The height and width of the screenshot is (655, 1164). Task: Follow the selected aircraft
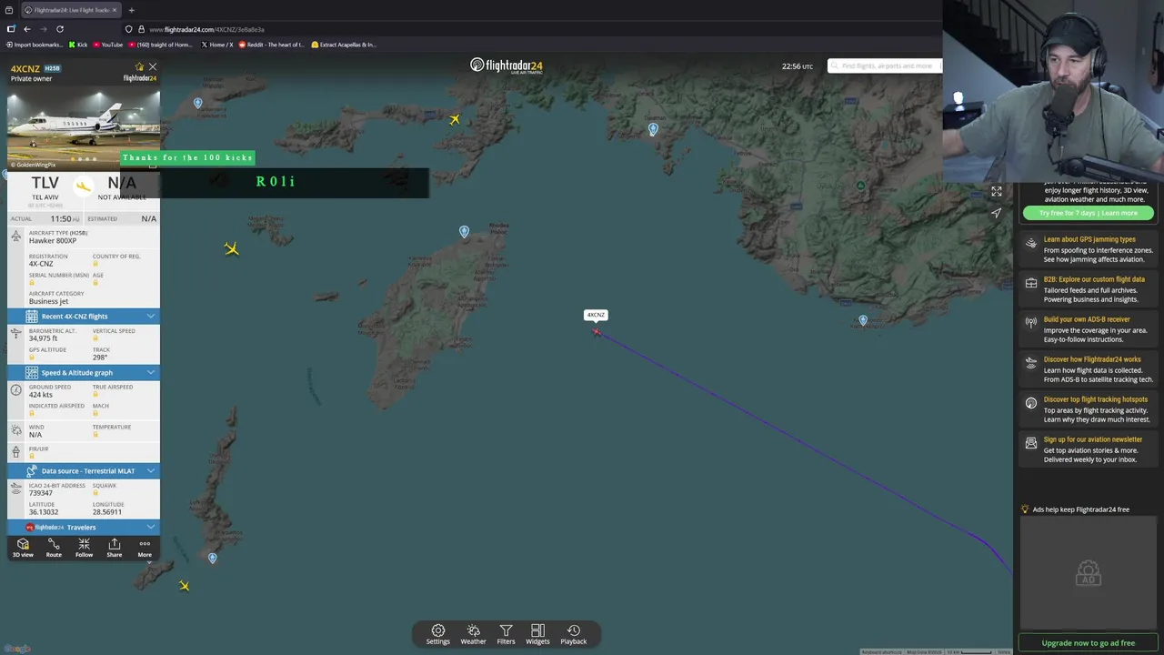point(84,548)
